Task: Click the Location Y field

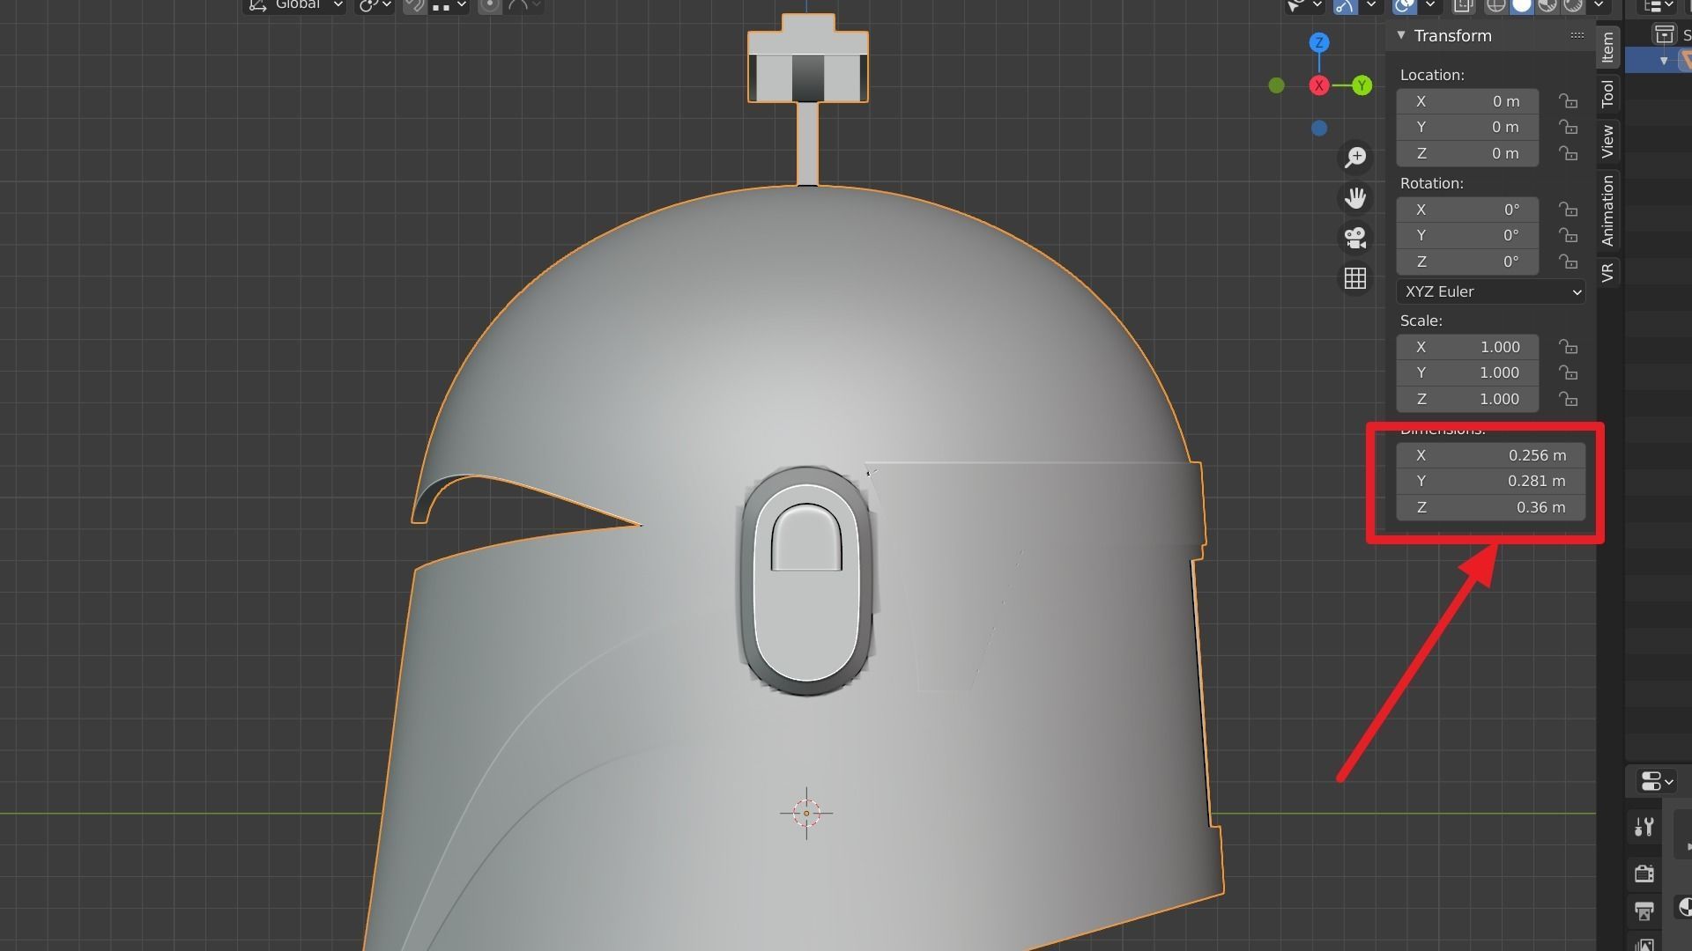Action: 1468,127
